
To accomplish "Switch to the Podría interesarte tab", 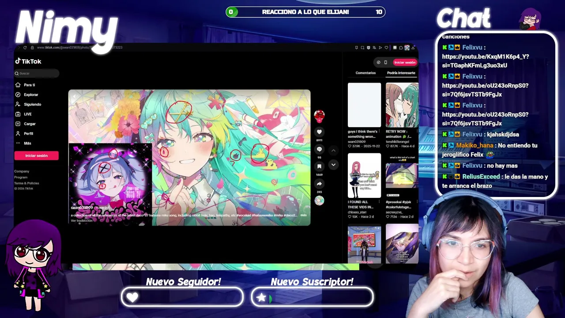I will [x=401, y=73].
